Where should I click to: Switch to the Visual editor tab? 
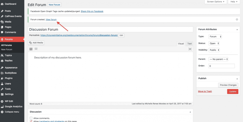pos(181,44)
